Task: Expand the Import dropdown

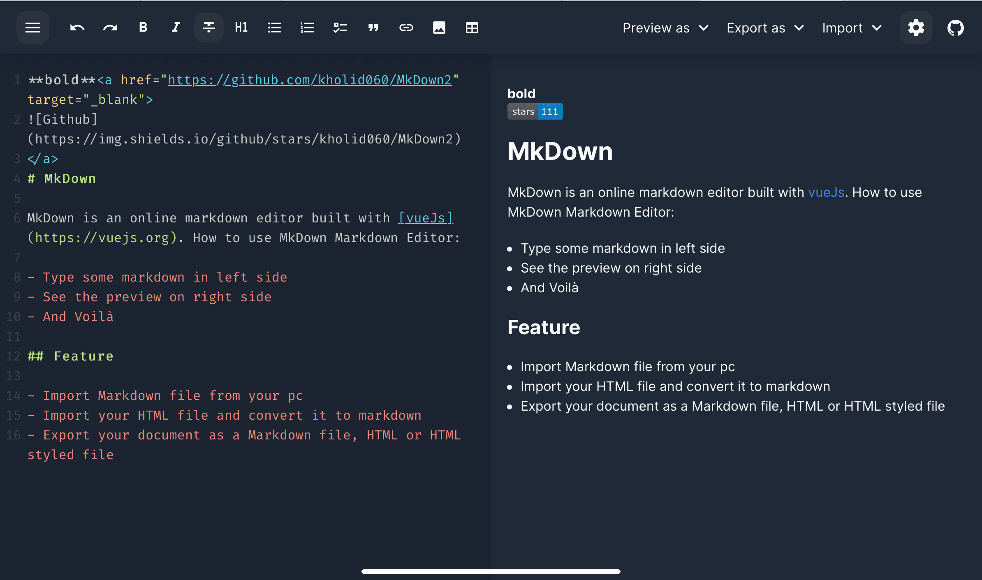Action: 852,28
